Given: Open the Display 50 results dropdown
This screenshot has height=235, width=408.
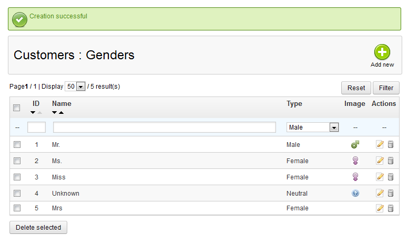Looking at the screenshot, I should click(76, 87).
